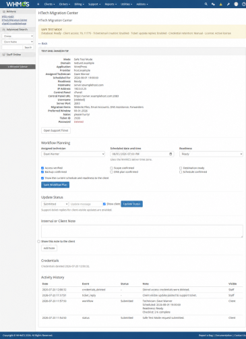Click credentials_deleted event in Activity History
Screen dimensions: 246x339
coord(94,290)
